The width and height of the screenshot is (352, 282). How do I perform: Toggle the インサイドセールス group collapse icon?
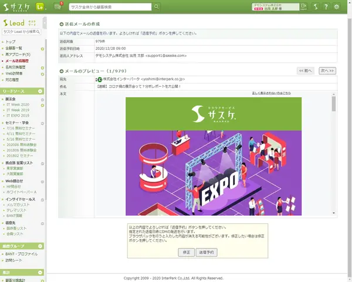(x=42, y=199)
